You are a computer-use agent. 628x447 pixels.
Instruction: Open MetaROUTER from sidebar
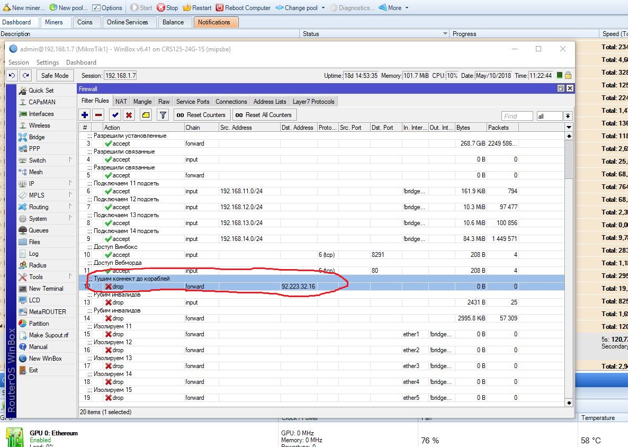[x=47, y=311]
